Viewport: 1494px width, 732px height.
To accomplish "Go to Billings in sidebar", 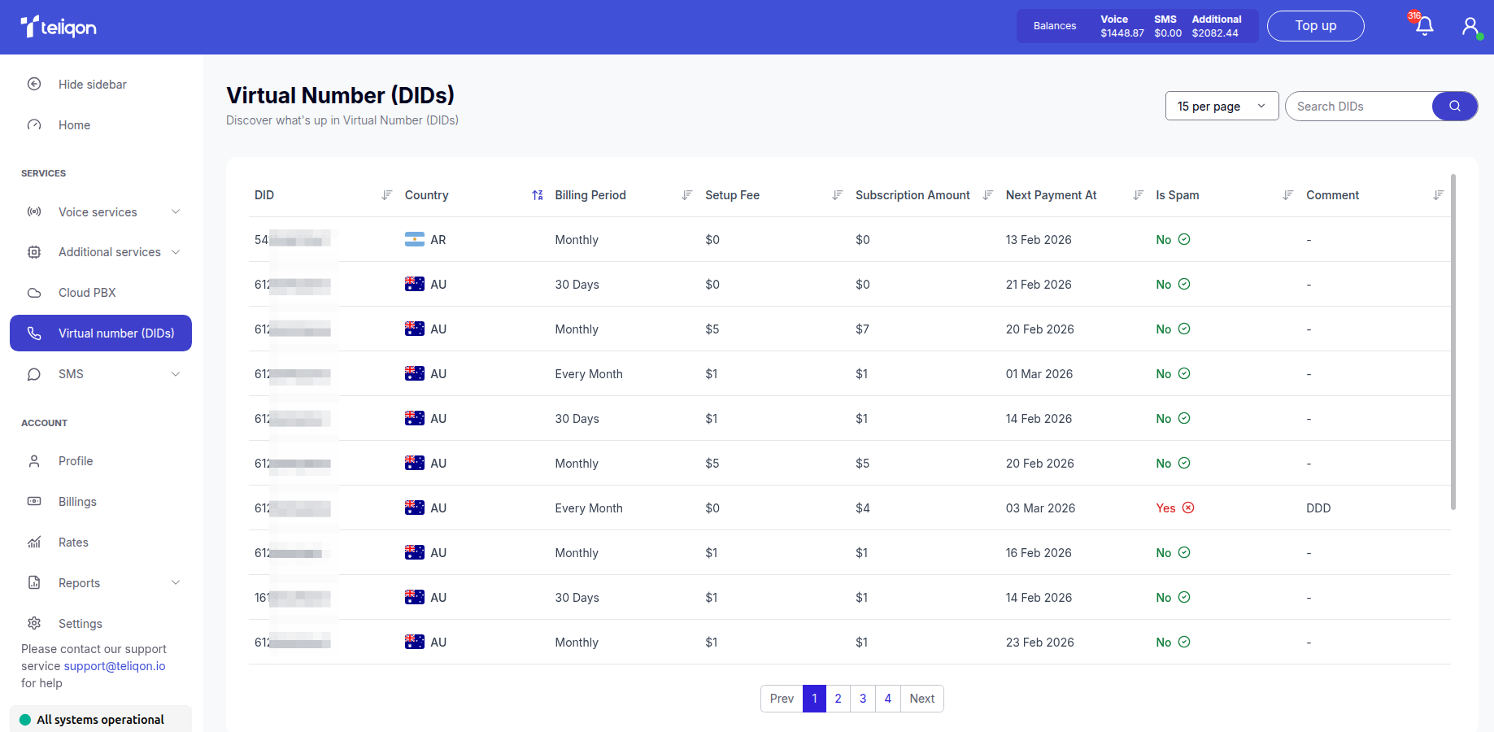I will point(77,502).
